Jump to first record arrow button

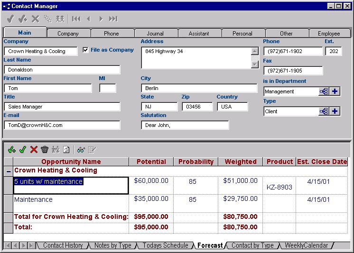76,19
